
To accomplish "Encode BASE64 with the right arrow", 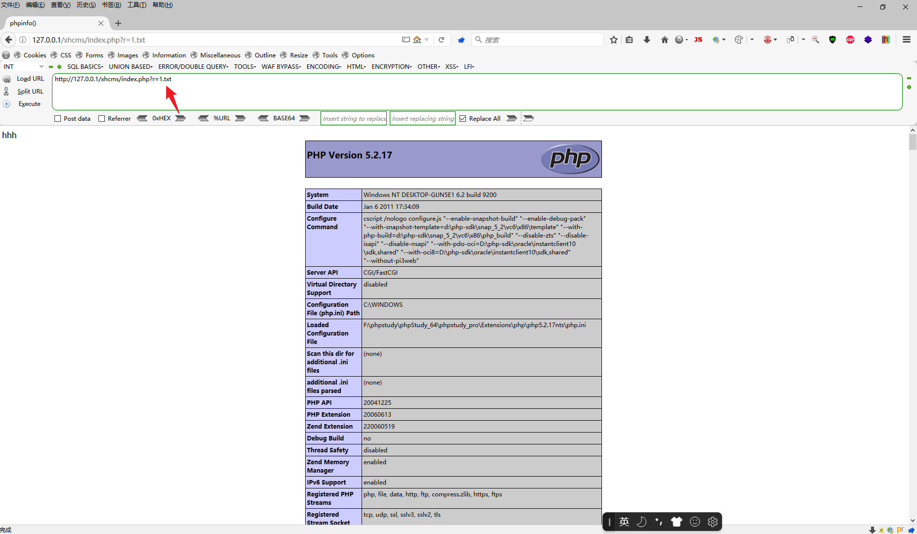I will [x=305, y=118].
